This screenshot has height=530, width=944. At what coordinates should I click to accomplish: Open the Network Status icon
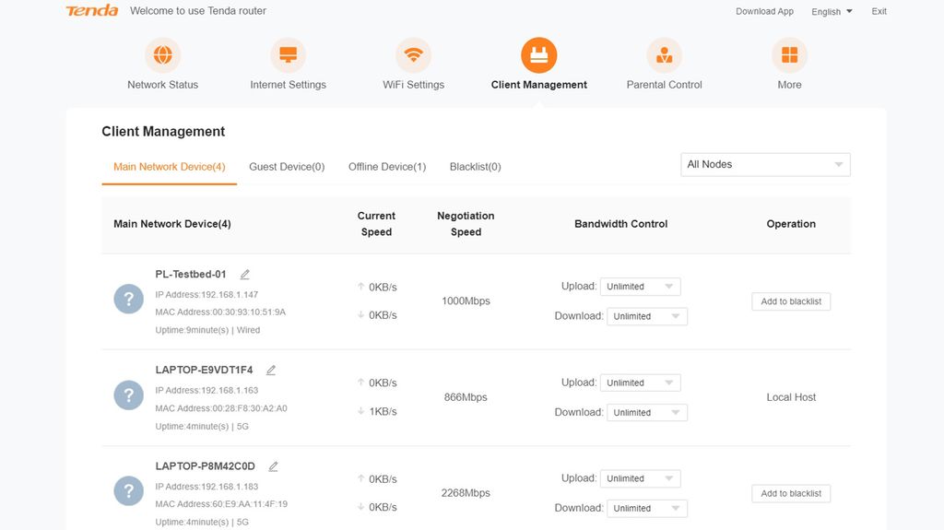163,55
